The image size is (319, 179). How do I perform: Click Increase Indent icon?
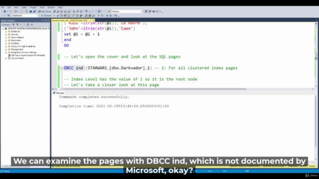pos(111,15)
